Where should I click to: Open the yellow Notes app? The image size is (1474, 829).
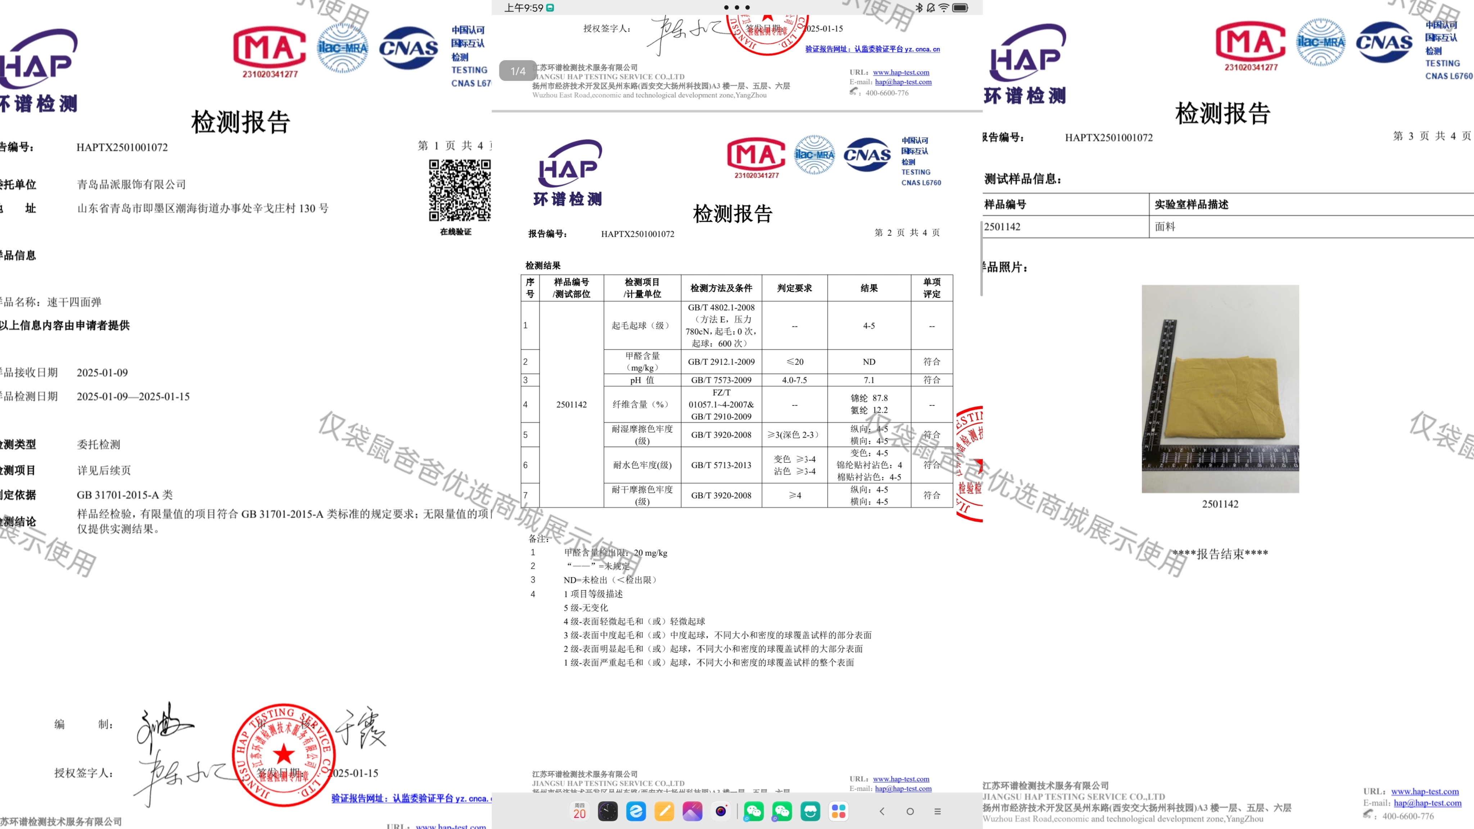[664, 811]
